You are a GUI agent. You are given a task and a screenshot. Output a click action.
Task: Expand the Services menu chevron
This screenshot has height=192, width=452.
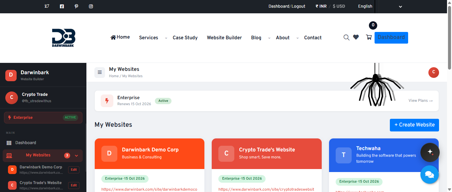166,38
